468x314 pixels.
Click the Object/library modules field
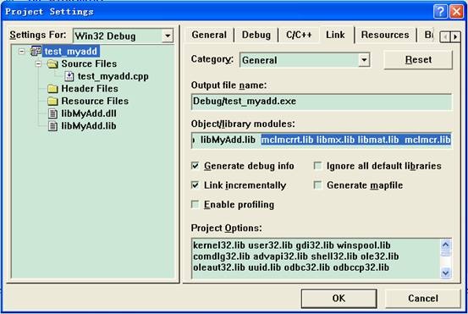(x=322, y=140)
